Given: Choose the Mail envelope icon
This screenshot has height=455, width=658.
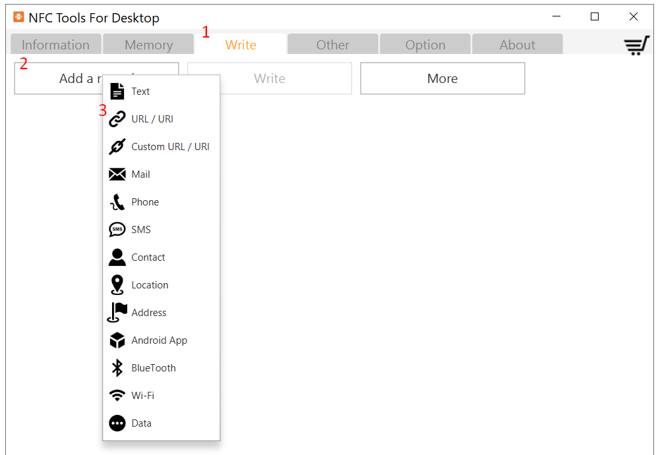Looking at the screenshot, I should click(117, 174).
